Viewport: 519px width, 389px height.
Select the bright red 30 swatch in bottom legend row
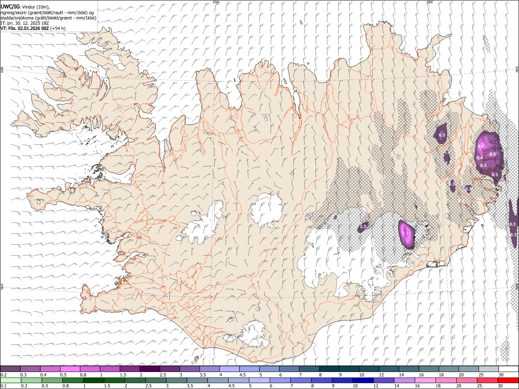point(508,380)
